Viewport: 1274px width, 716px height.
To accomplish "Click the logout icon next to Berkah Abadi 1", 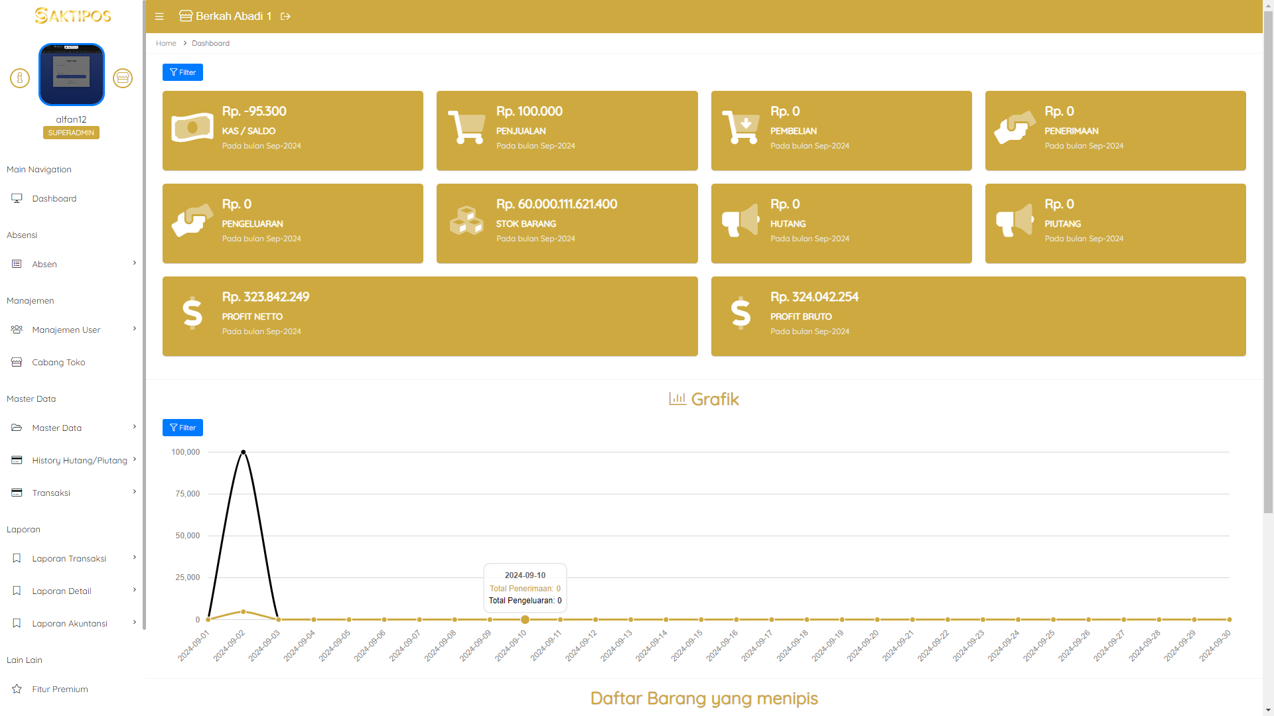I will pyautogui.click(x=286, y=17).
